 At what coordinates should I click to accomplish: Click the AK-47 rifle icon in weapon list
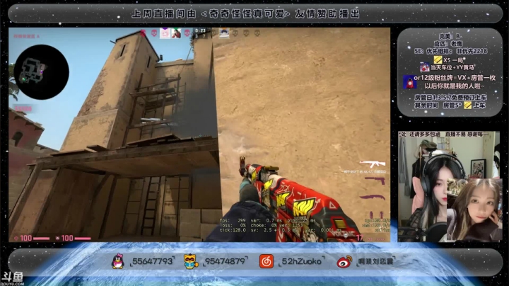373,164
